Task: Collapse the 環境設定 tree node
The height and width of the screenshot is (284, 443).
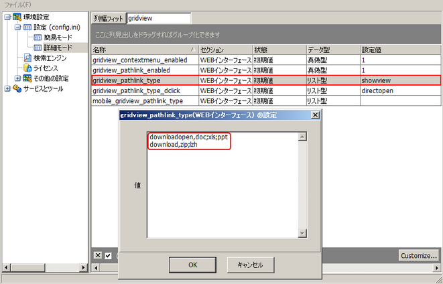Action: (7, 17)
